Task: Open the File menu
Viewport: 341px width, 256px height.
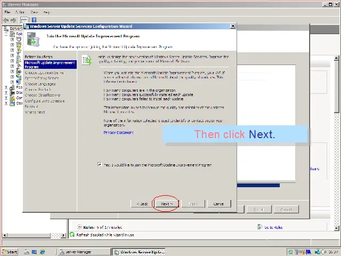Action: (x=7, y=12)
